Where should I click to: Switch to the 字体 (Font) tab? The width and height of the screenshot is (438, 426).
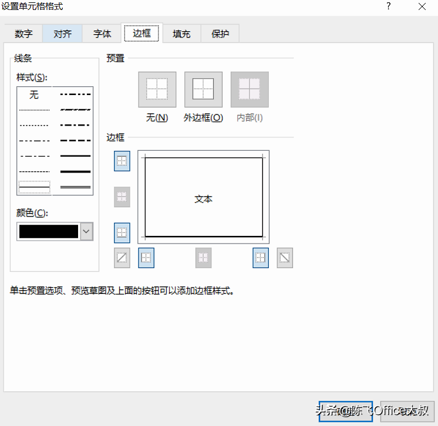(x=102, y=34)
